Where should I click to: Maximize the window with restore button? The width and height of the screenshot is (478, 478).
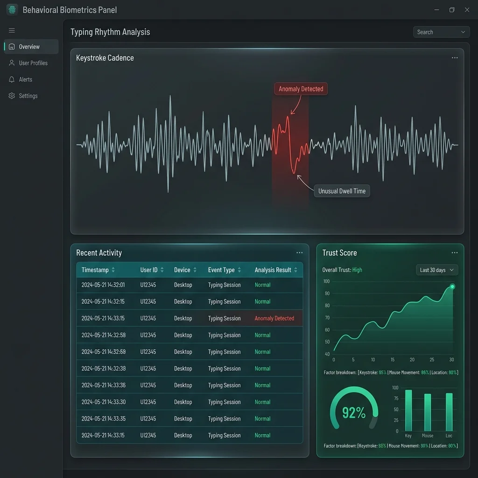[452, 10]
